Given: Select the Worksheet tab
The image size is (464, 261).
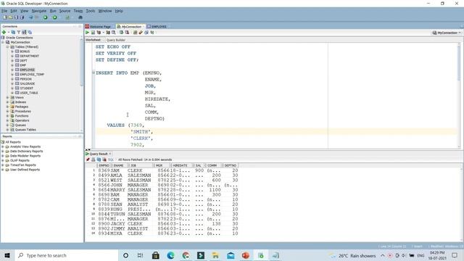Looking at the screenshot, I should pyautogui.click(x=94, y=40).
